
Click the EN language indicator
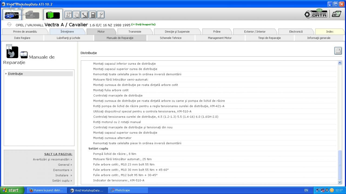click(306, 190)
